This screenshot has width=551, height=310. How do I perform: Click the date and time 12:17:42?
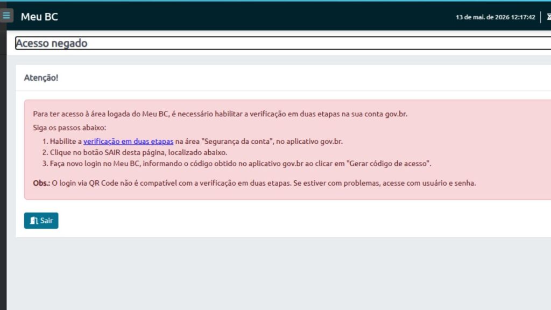[x=495, y=17]
